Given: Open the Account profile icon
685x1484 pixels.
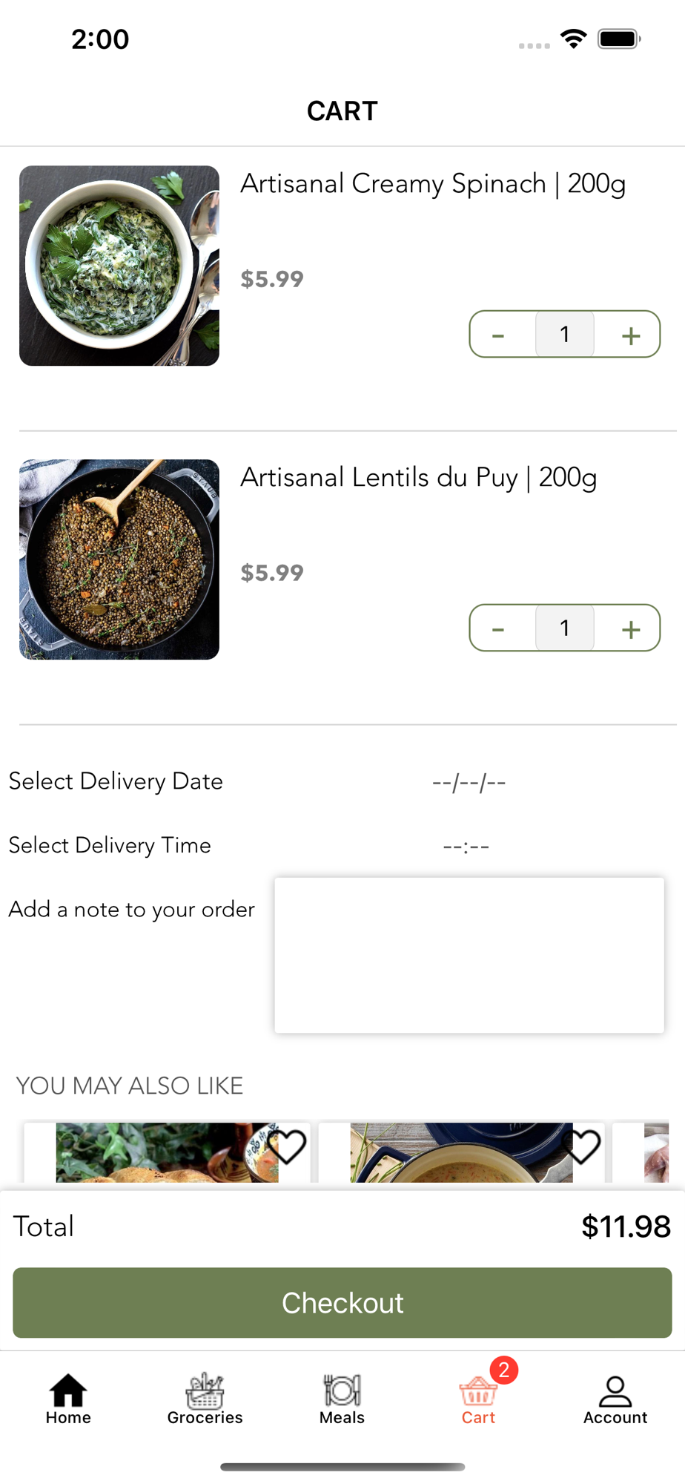Looking at the screenshot, I should (x=615, y=1392).
